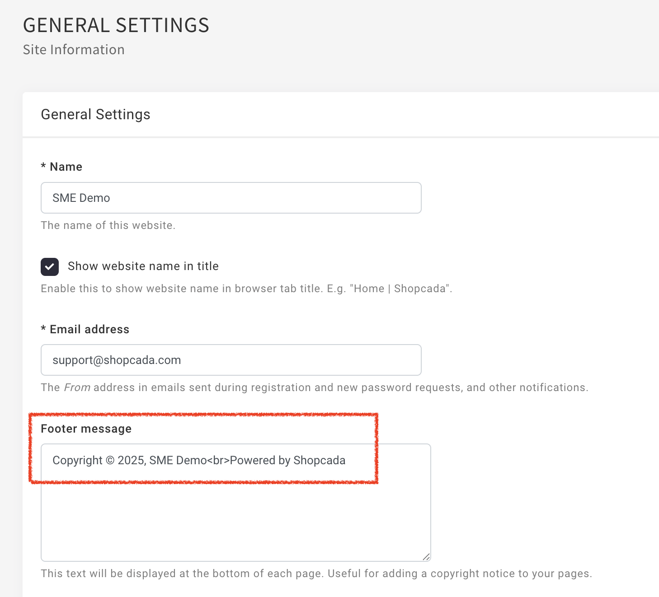The image size is (659, 597).
Task: Click the checkmark icon inside the dark checkbox
Action: click(x=50, y=267)
